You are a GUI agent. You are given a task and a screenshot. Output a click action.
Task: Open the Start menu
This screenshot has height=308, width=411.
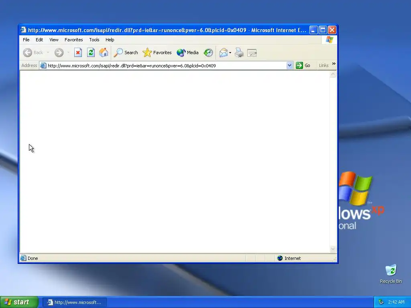tap(19, 302)
